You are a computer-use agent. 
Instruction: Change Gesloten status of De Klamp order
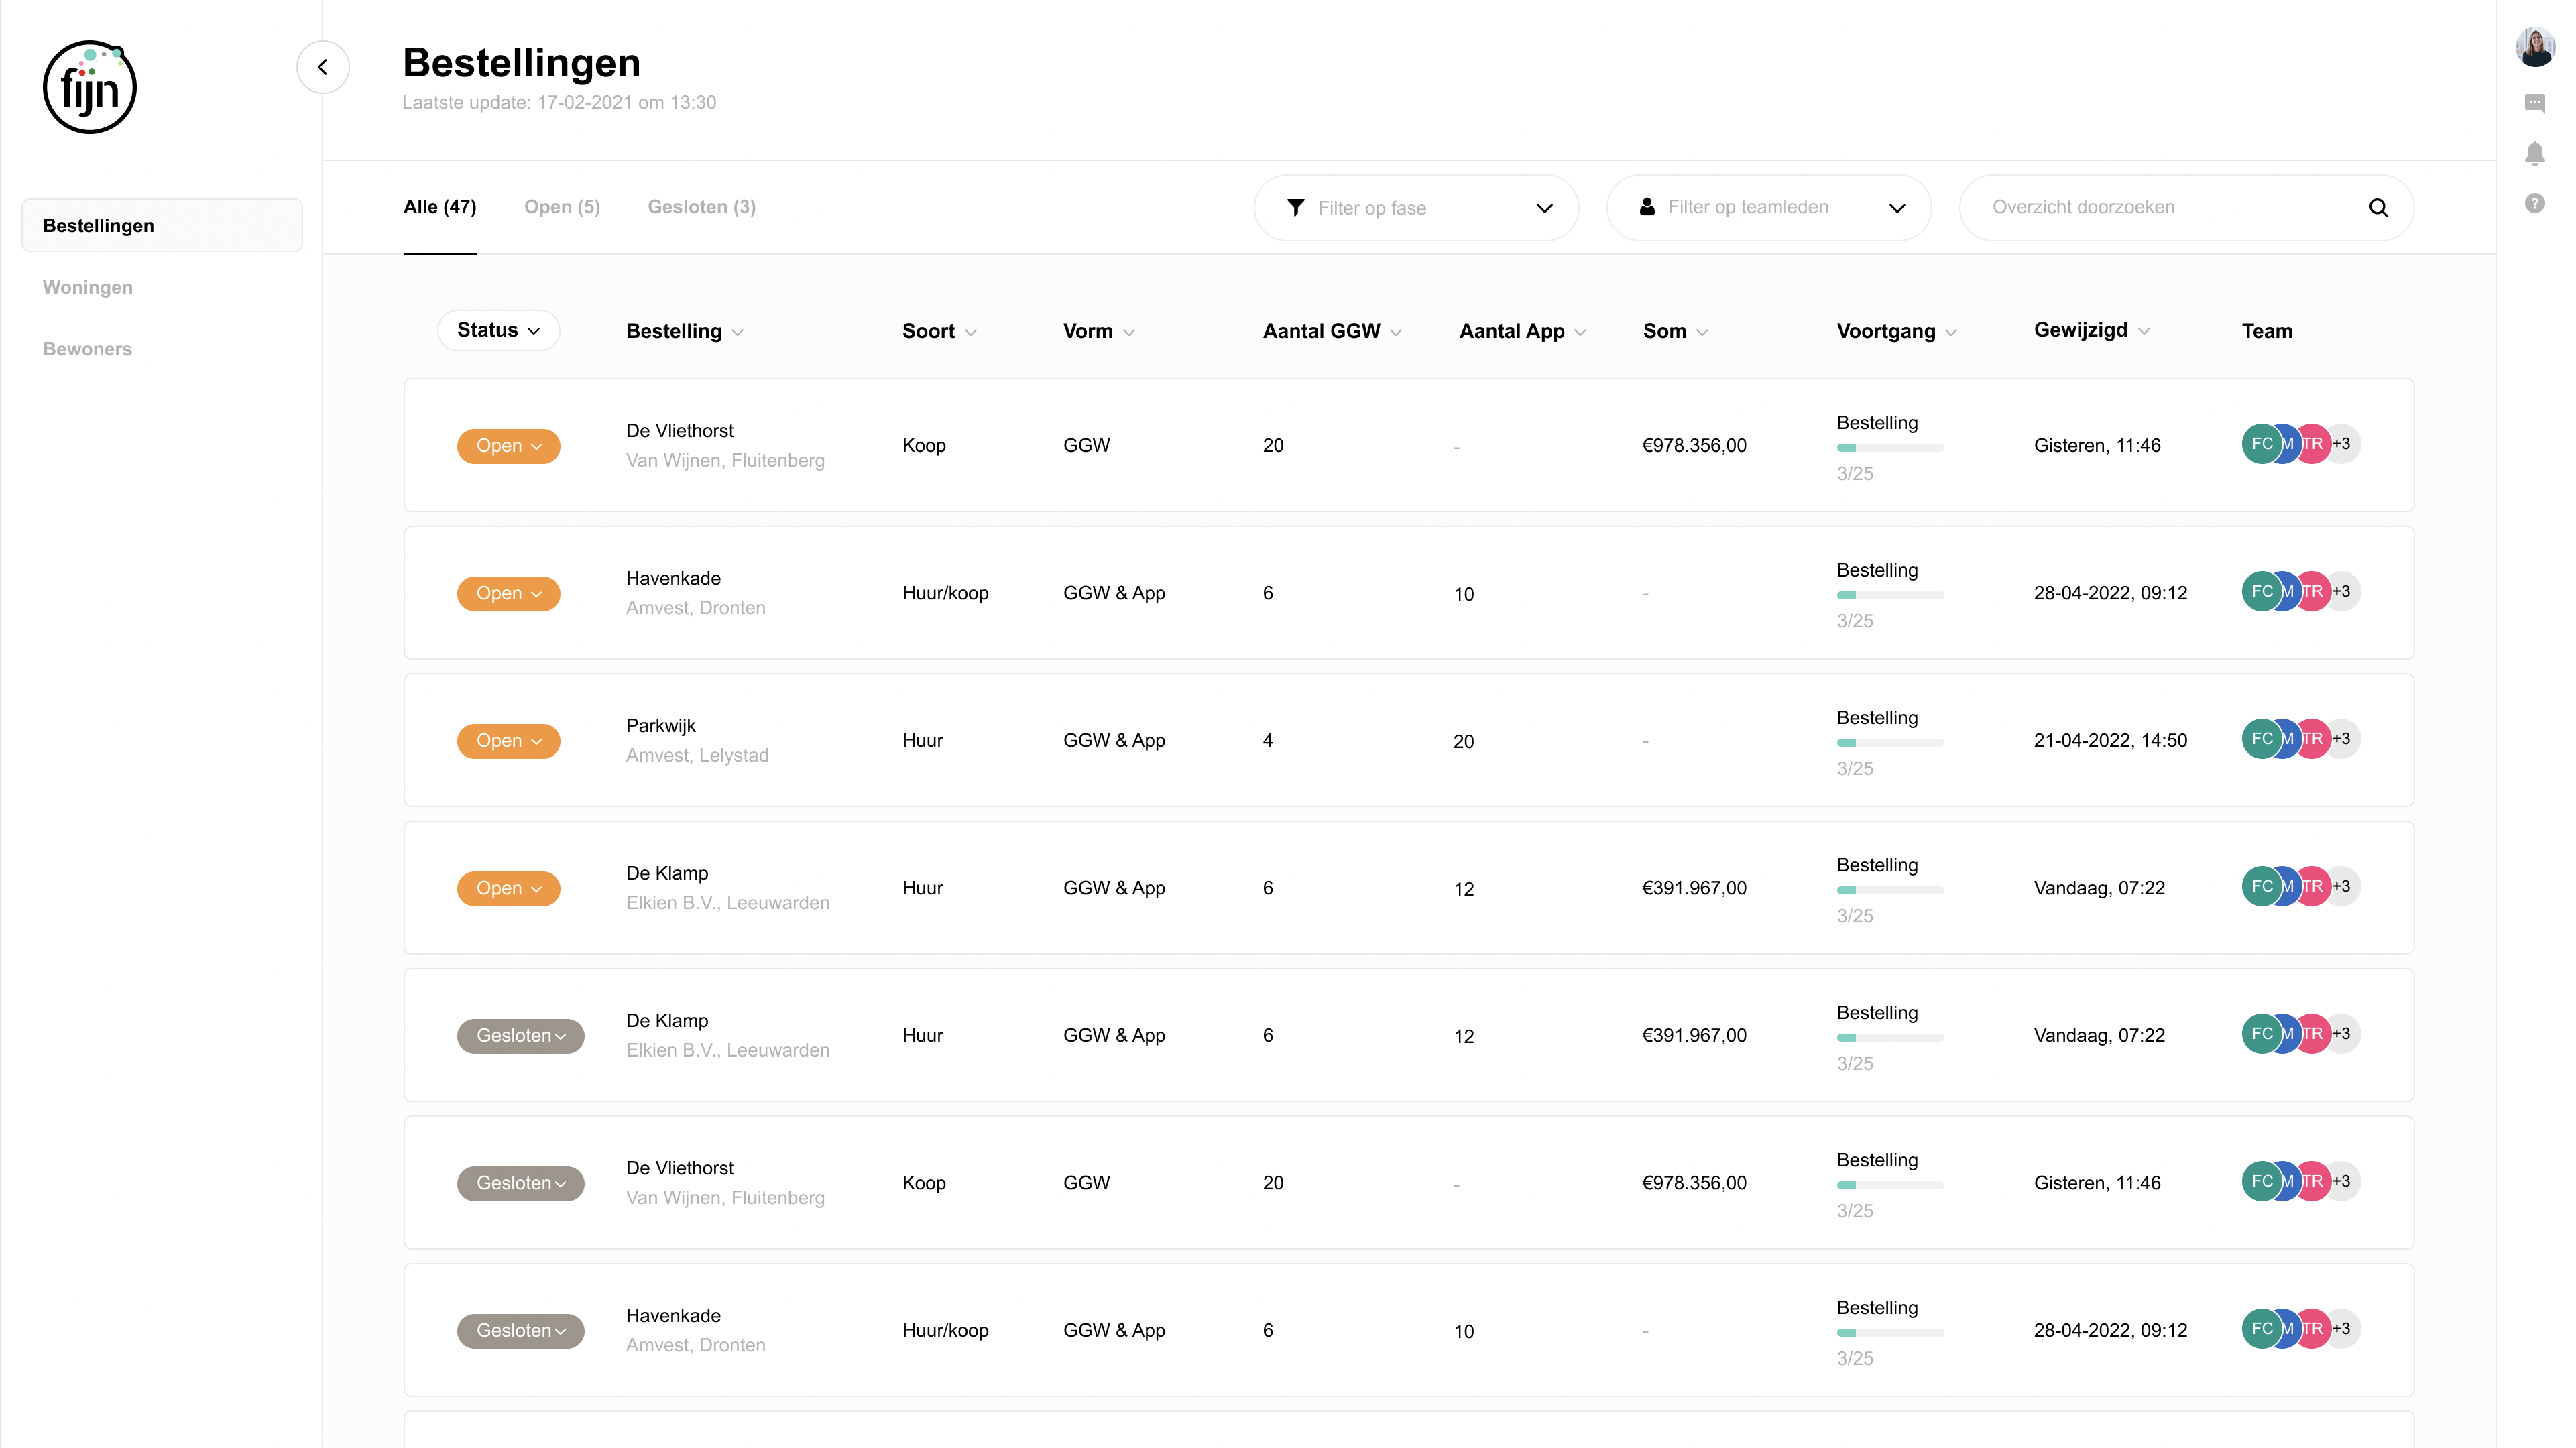(x=520, y=1036)
